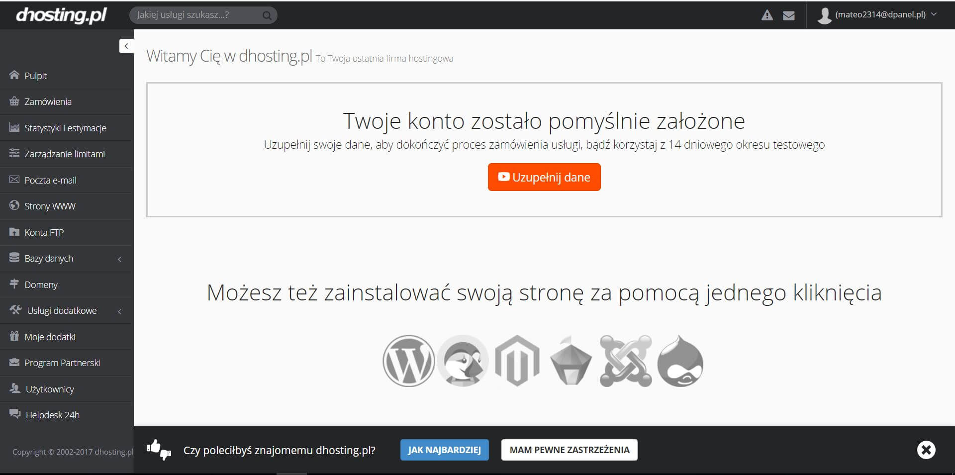Click the dhosting.pl logo

pyautogui.click(x=61, y=15)
